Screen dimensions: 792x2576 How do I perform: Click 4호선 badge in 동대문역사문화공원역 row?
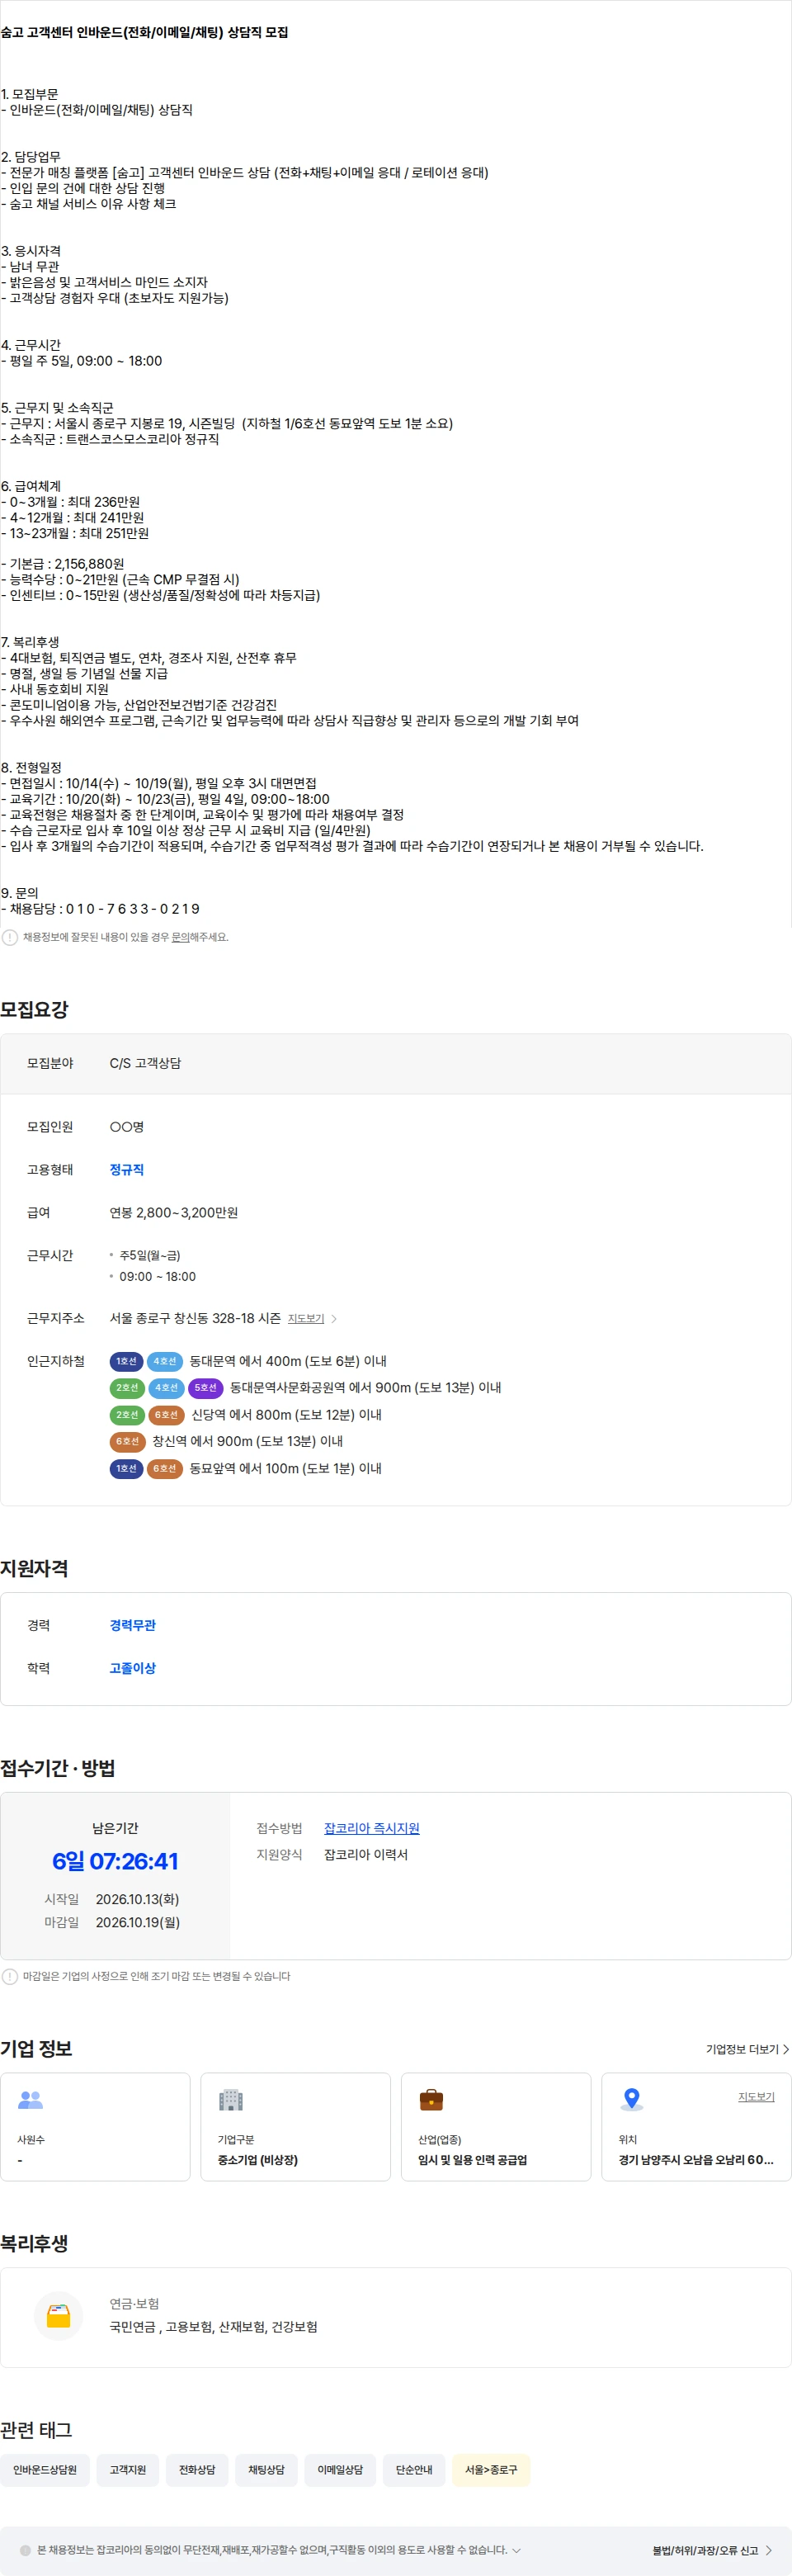[x=166, y=1388]
